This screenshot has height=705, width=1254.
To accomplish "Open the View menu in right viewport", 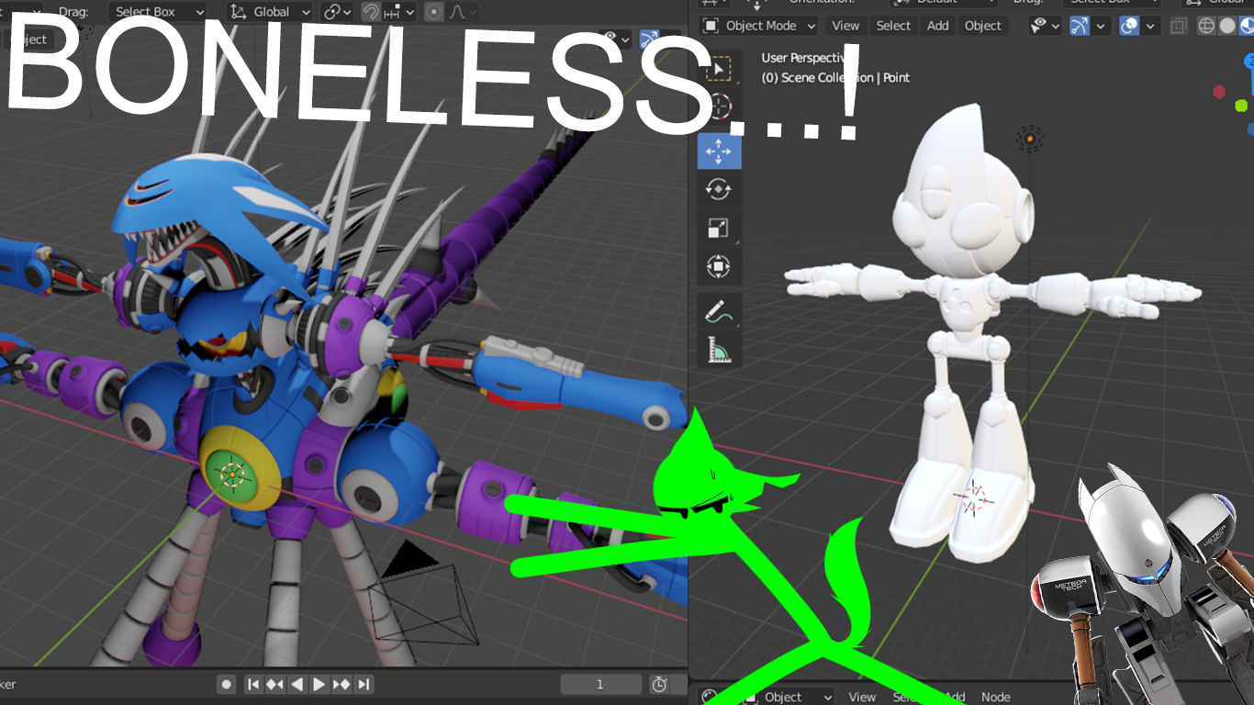I will (x=845, y=26).
